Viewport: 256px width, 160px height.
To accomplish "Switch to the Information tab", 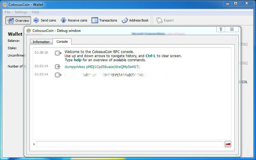I will [x=41, y=42].
